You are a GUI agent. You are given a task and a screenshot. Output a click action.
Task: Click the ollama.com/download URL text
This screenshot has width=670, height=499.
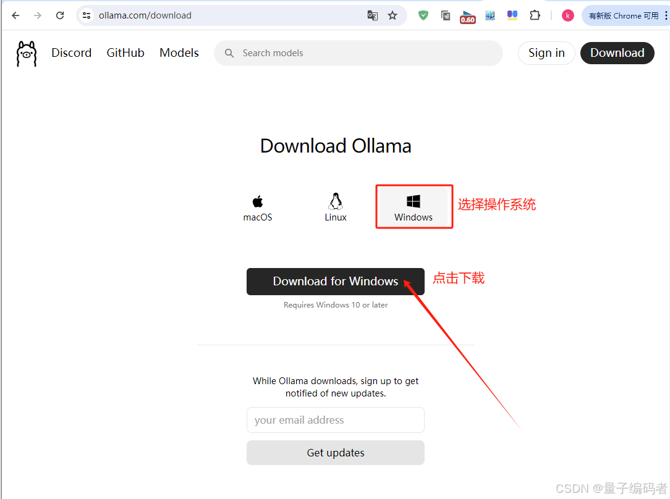point(145,16)
